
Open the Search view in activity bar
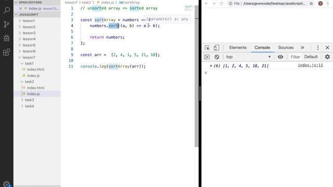pyautogui.click(x=7, y=10)
